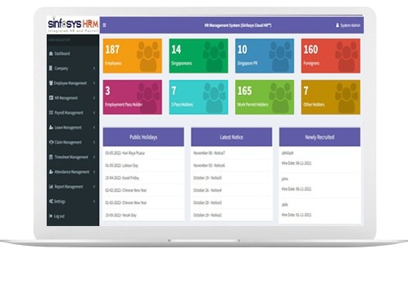Click the people icon on Singaporeans card
Image resolution: width=408 pixels, height=299 pixels.
214,57
